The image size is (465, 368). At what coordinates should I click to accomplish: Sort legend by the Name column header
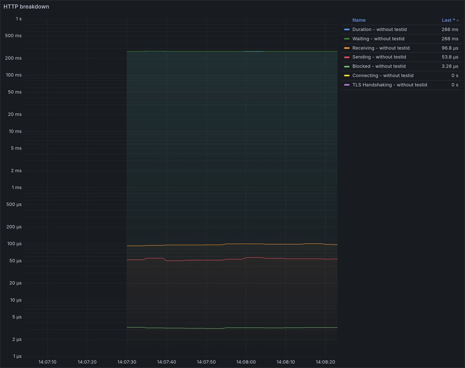[x=359, y=20]
